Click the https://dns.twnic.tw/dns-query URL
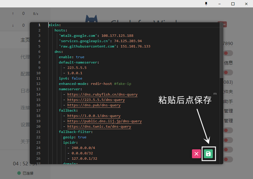 coord(99,126)
